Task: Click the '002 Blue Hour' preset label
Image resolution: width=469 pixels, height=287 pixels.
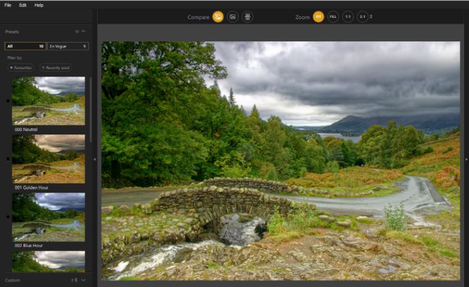Action: 28,246
